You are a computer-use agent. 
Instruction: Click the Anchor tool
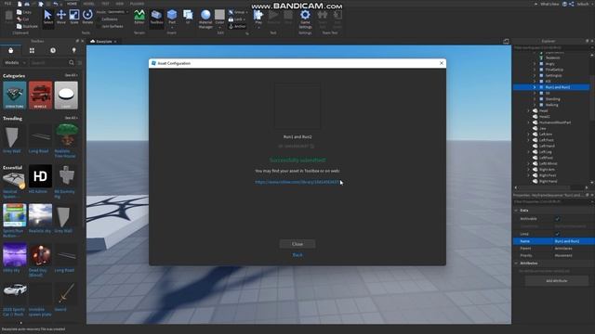[x=237, y=27]
